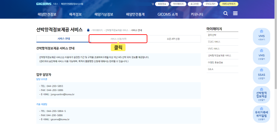Click the yellow VMS시작하기 button
This screenshot has height=132, width=277.
pyautogui.click(x=229, y=4)
